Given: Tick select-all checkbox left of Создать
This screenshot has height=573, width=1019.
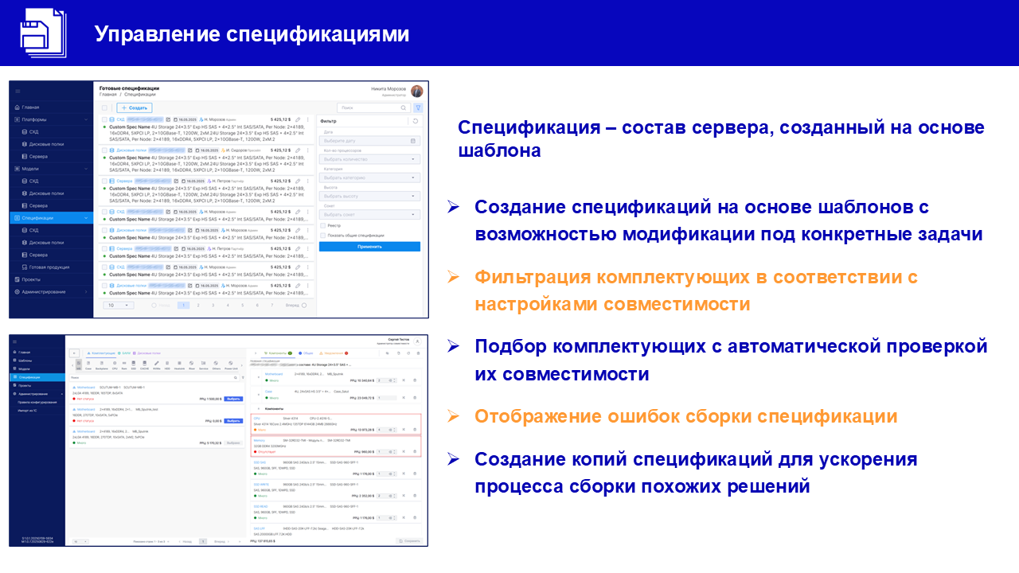Looking at the screenshot, I should (104, 107).
